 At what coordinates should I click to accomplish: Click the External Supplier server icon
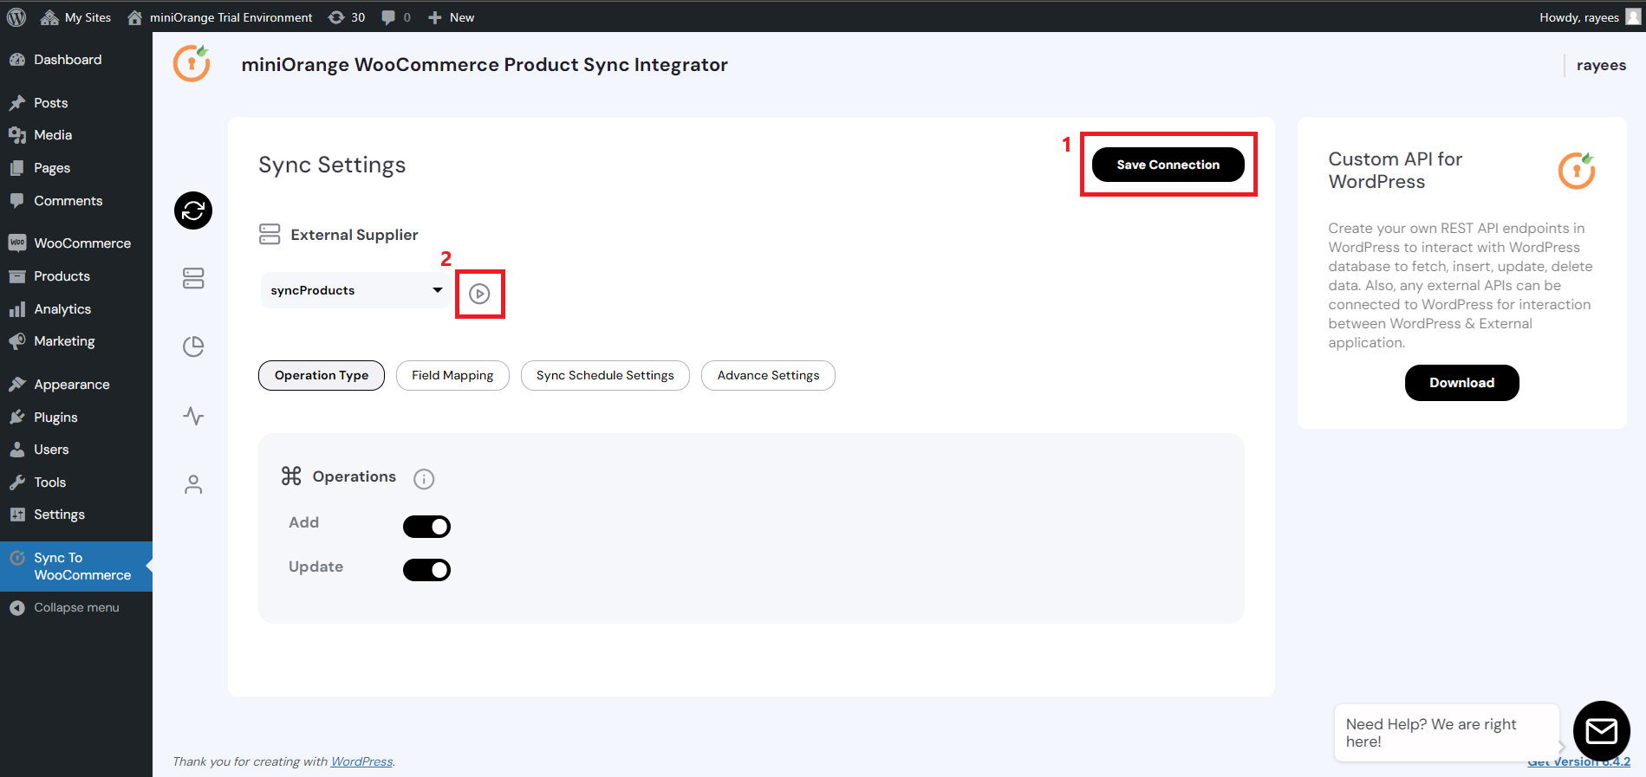tap(270, 234)
